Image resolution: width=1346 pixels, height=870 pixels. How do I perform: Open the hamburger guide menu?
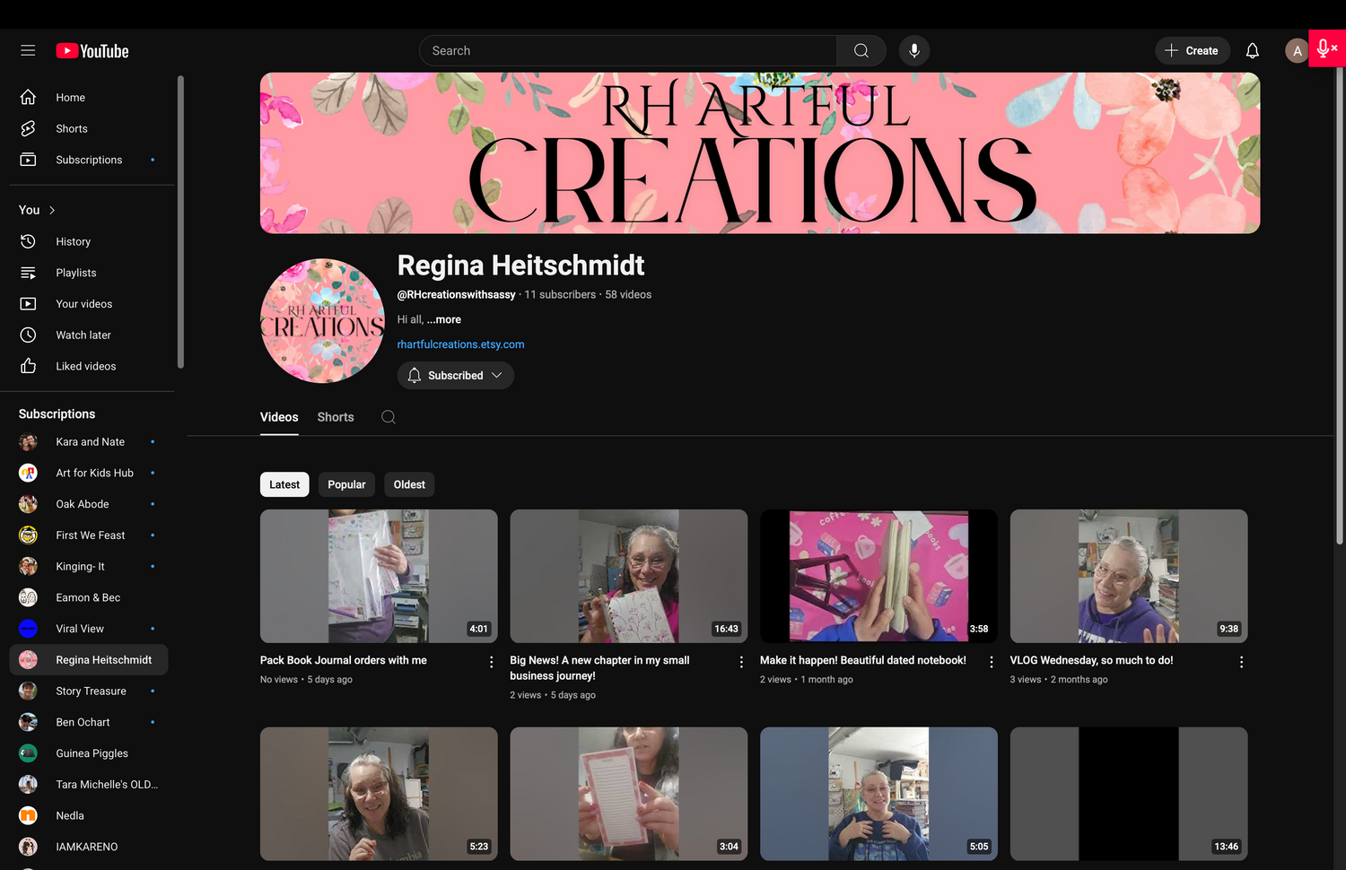pyautogui.click(x=28, y=51)
